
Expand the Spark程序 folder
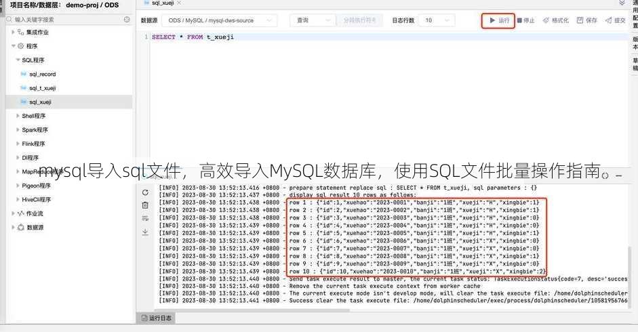tap(18, 130)
